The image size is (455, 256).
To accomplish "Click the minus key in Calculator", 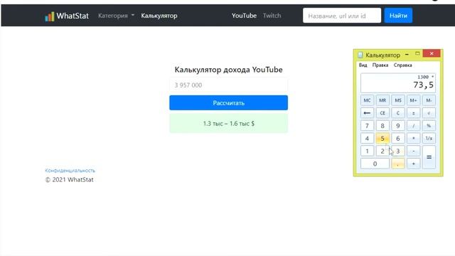I will [413, 151].
